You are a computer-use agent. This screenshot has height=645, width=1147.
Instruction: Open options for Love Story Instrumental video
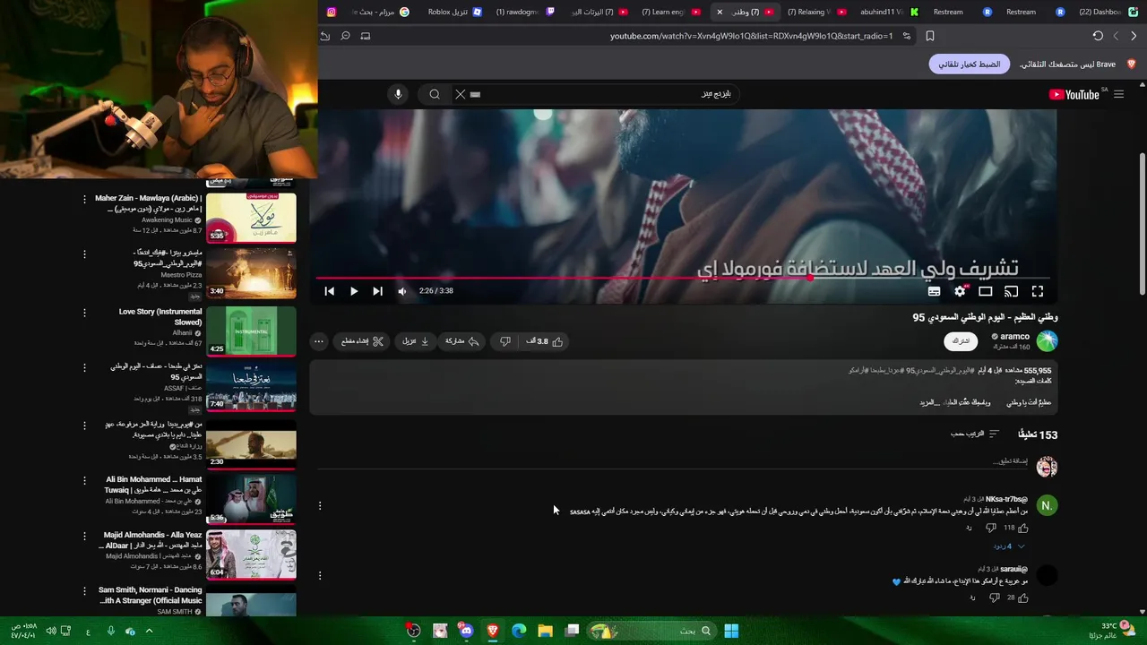point(84,313)
